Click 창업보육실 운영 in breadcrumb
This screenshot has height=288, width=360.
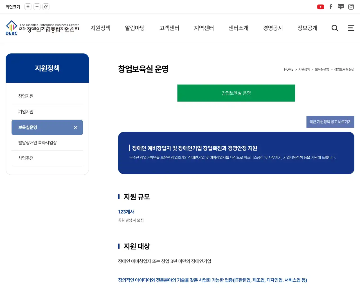pos(344,69)
